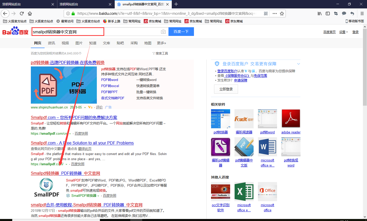Click the 翻译此页 link
The image size is (367, 221).
pyautogui.click(x=85, y=149)
